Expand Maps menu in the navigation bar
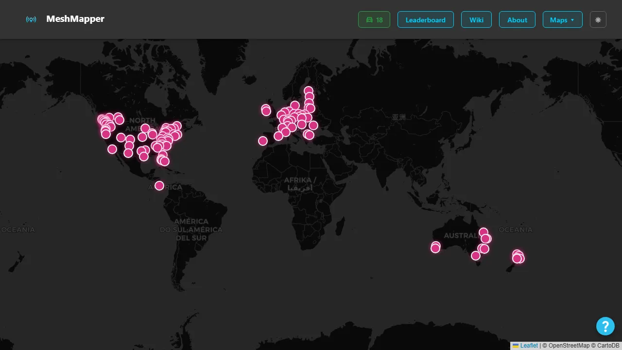Screen dimensions: 622x350 tap(562, 20)
